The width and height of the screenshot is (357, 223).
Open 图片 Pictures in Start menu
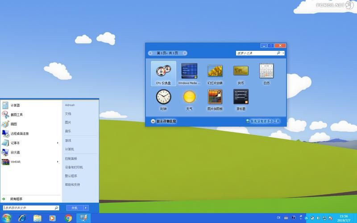coord(68,122)
